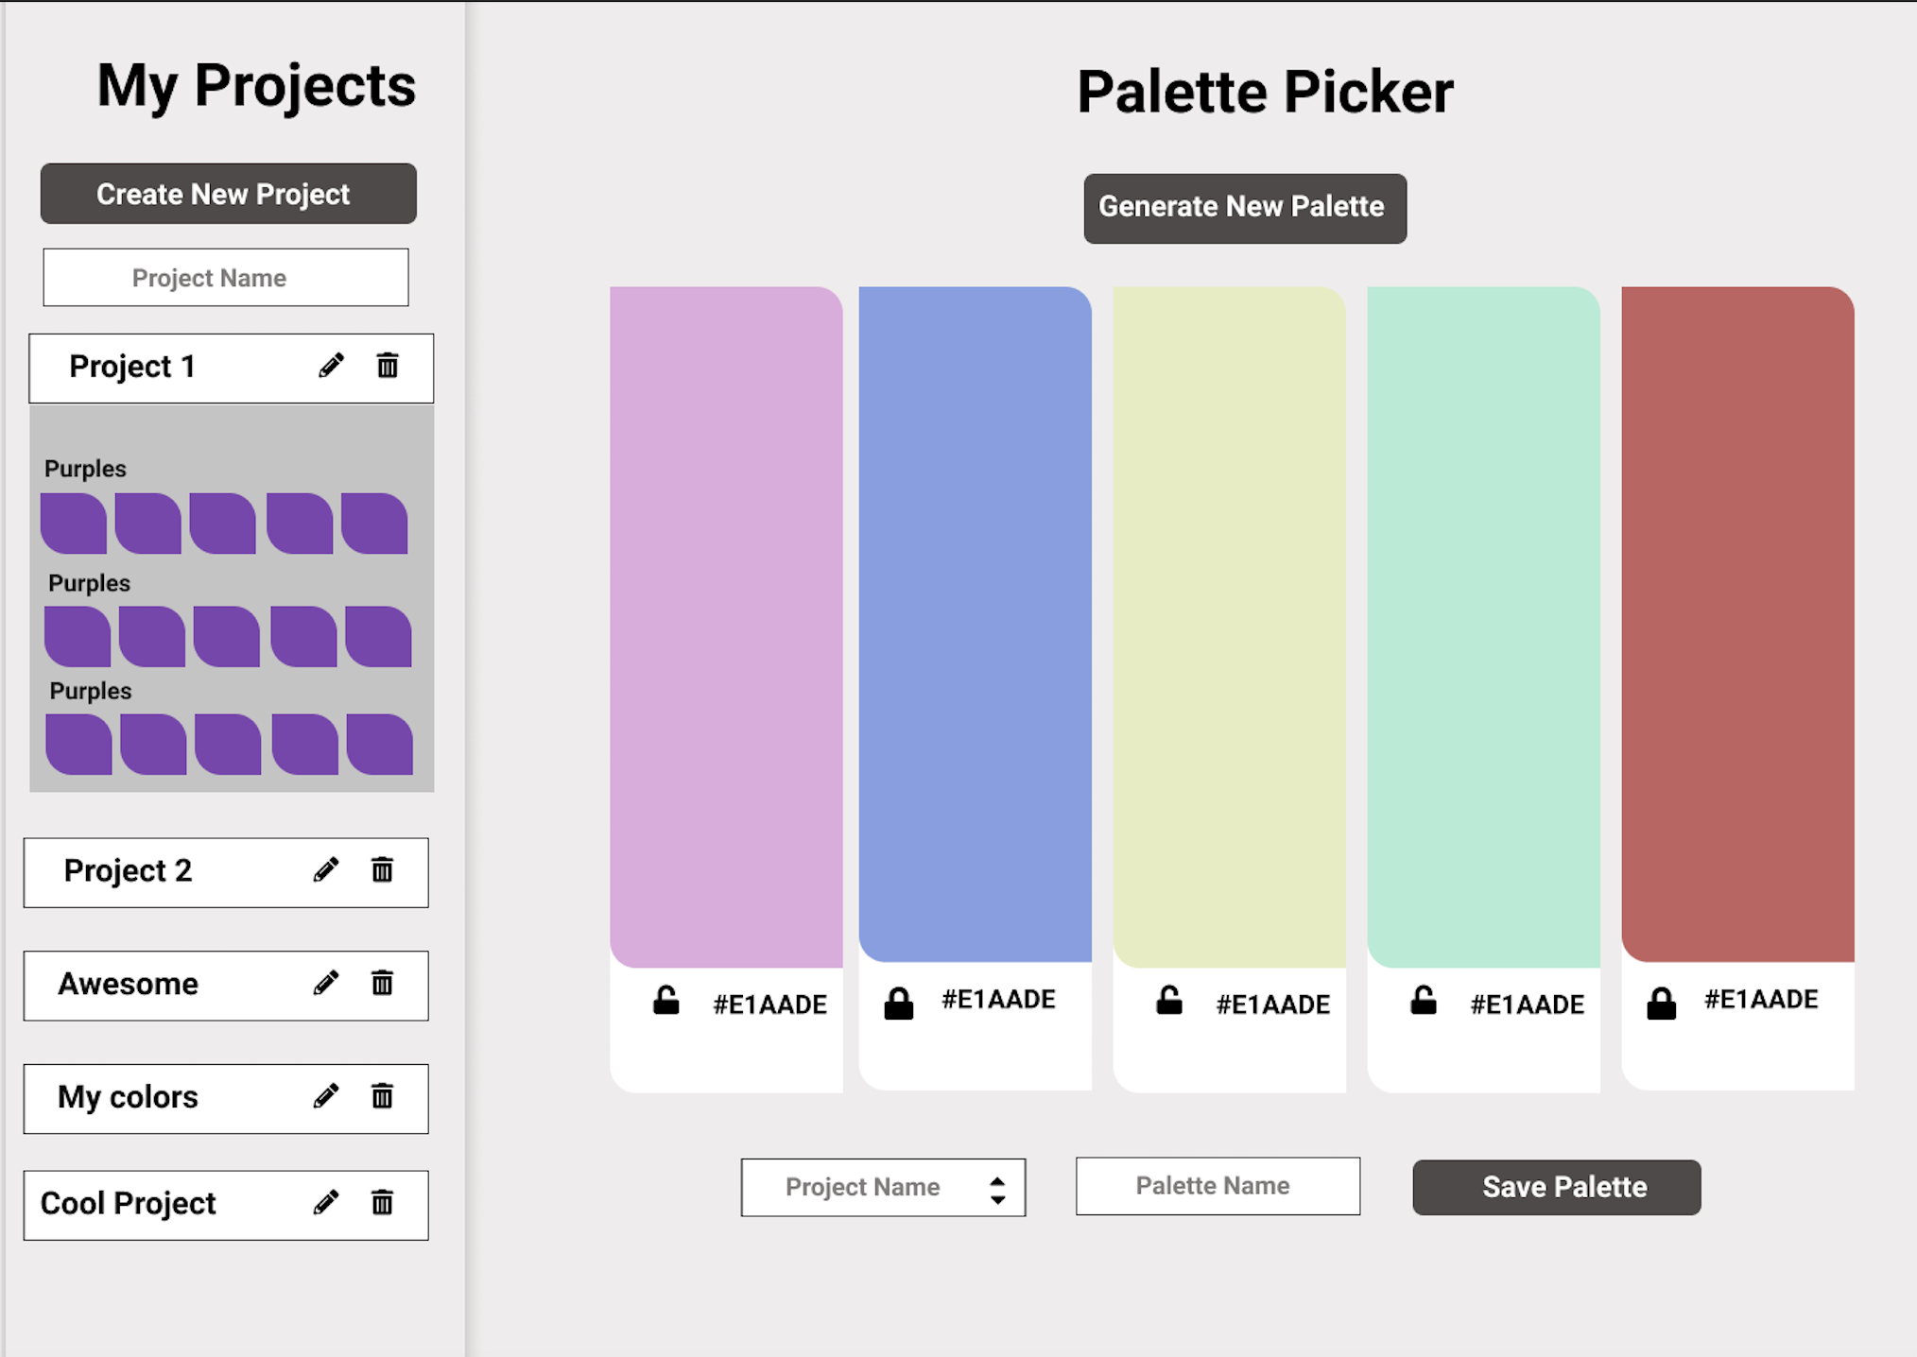Delete Project 2 with trash icon
Viewport: 1917px width, 1357px height.
coord(382,871)
